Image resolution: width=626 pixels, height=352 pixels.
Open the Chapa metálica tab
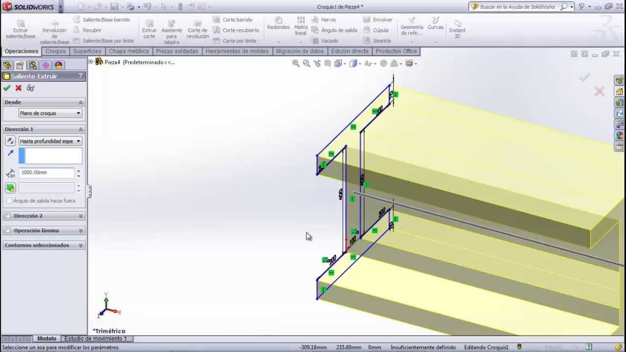coord(129,51)
